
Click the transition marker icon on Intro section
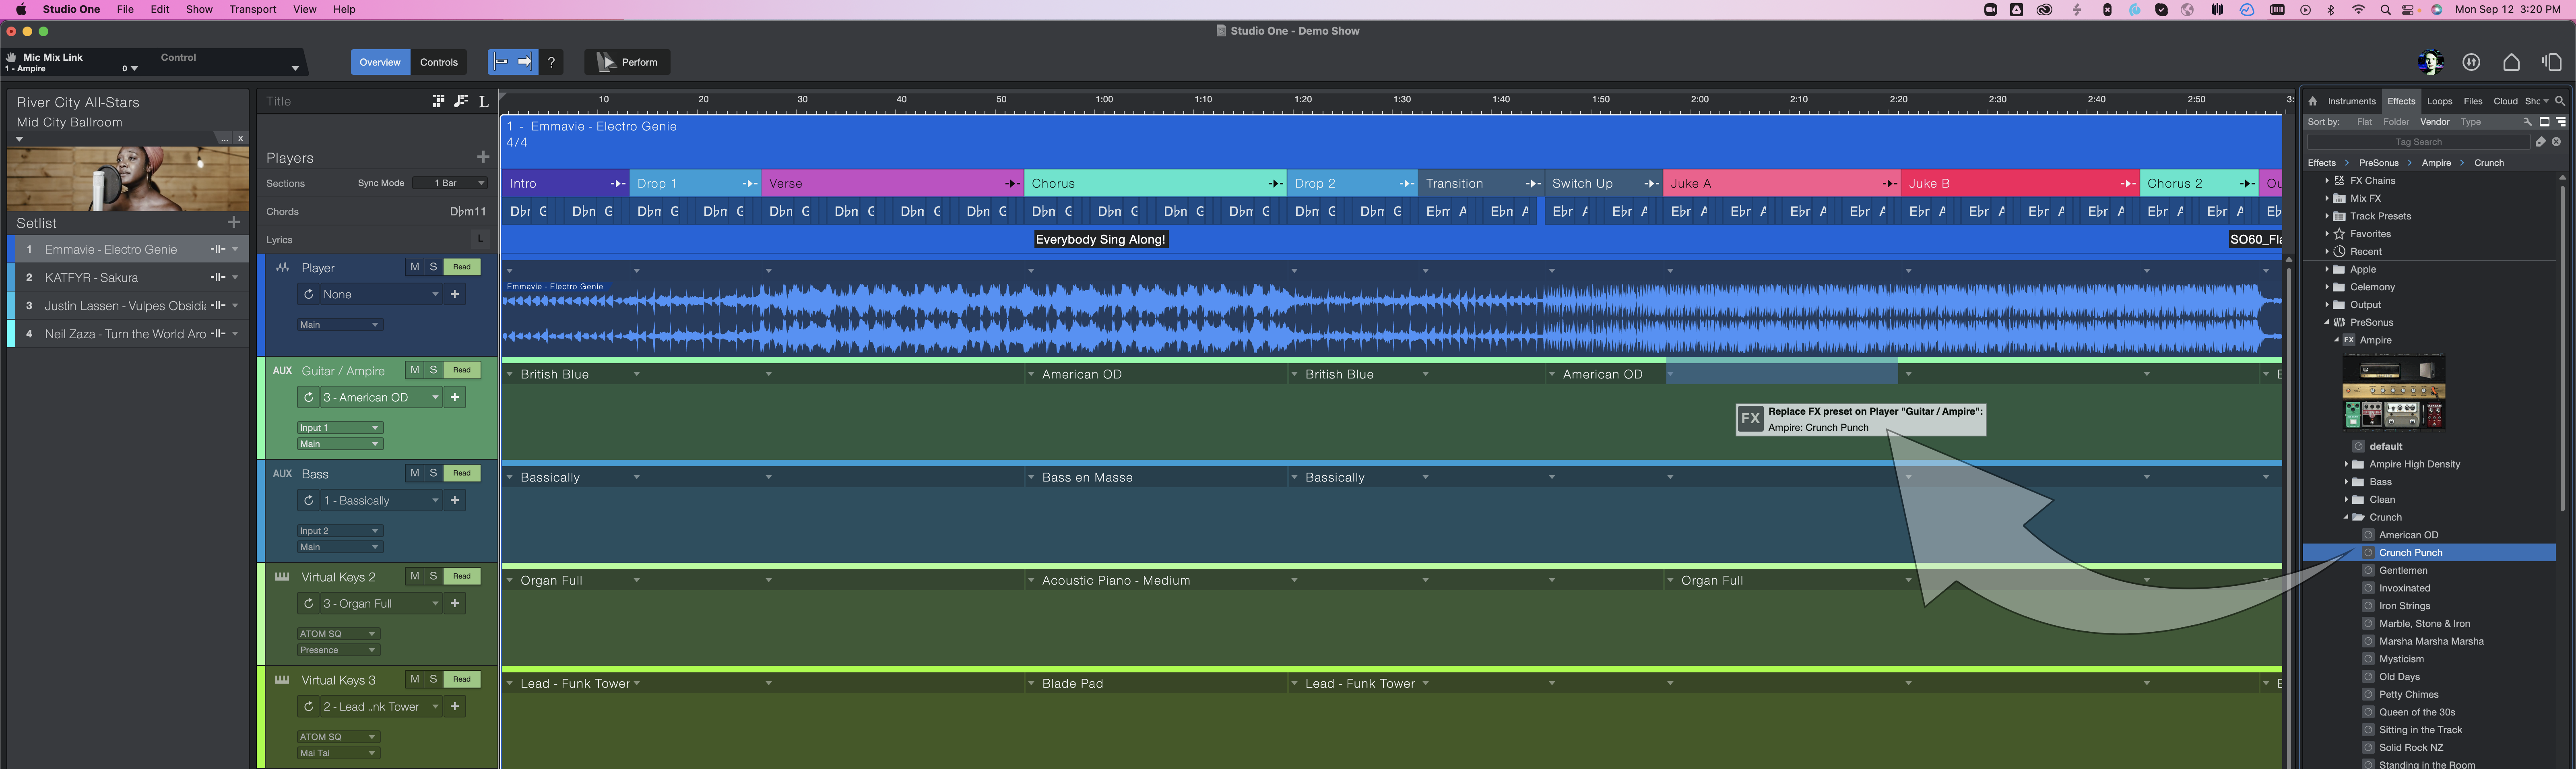point(618,183)
